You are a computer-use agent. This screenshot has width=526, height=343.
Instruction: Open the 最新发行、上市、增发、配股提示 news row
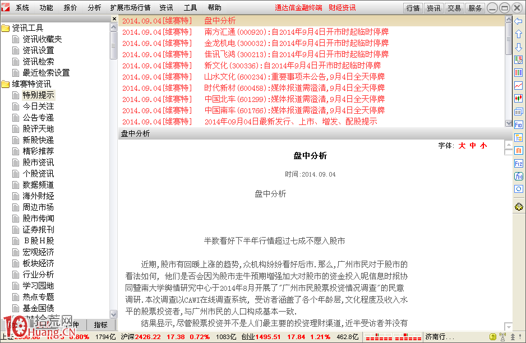point(312,122)
